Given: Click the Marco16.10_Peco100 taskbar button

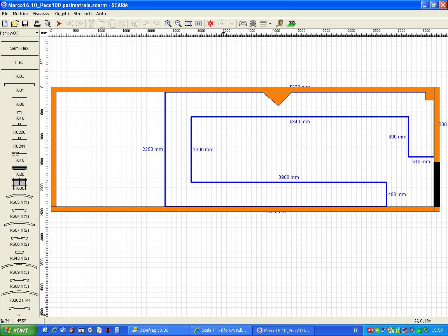Looking at the screenshot, I should point(283,330).
